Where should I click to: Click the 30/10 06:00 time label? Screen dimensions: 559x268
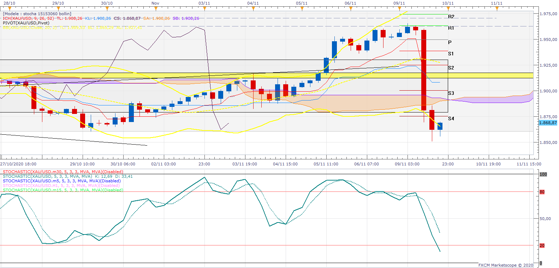123,164
